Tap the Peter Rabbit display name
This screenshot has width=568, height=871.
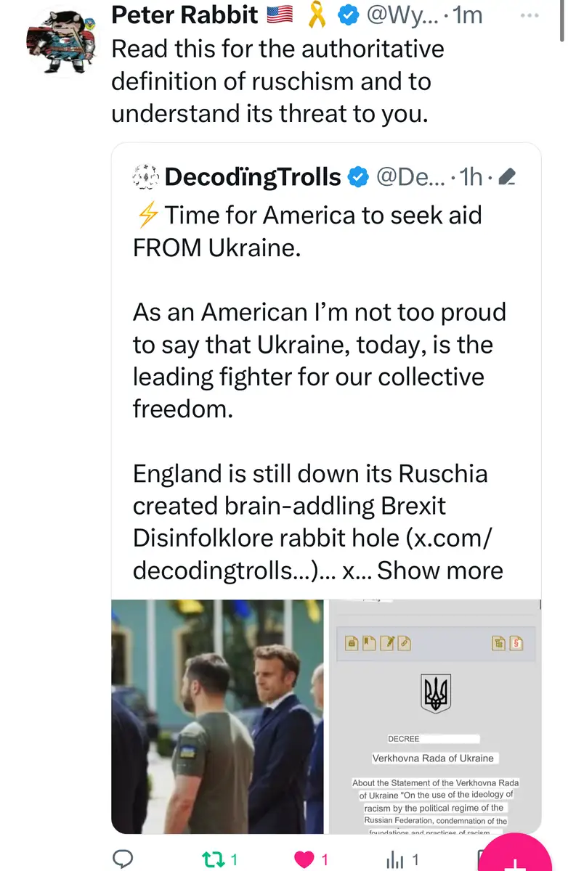(184, 15)
